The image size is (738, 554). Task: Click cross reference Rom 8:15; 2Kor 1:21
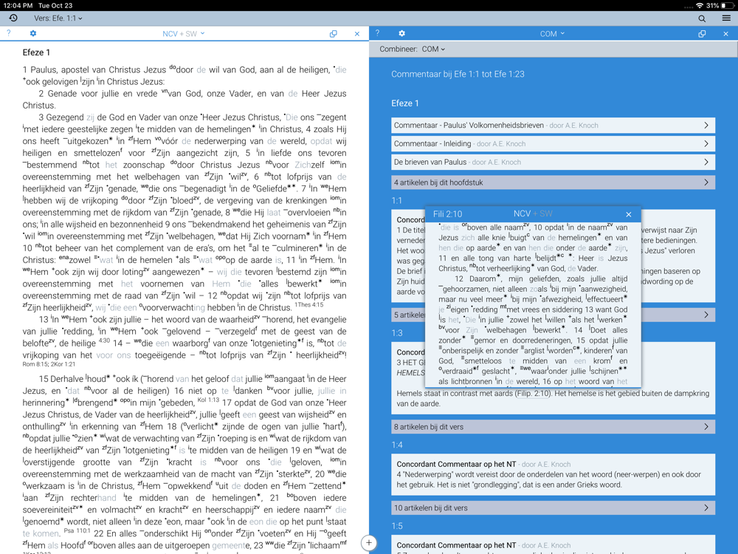click(49, 364)
